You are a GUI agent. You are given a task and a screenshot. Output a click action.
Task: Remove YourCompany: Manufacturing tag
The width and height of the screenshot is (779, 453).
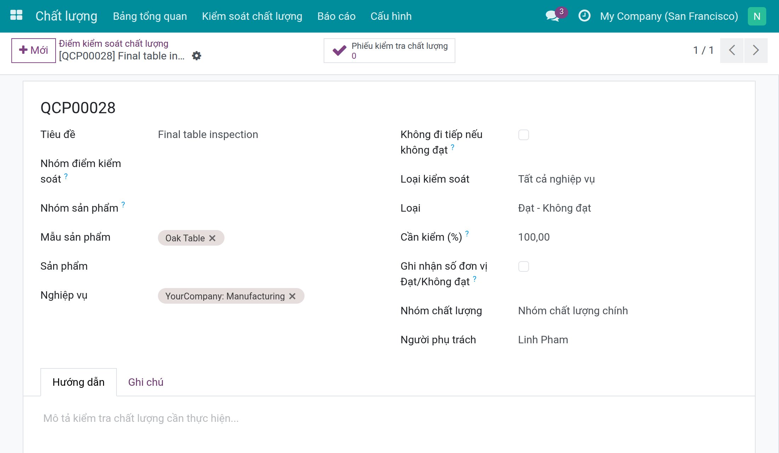[292, 296]
